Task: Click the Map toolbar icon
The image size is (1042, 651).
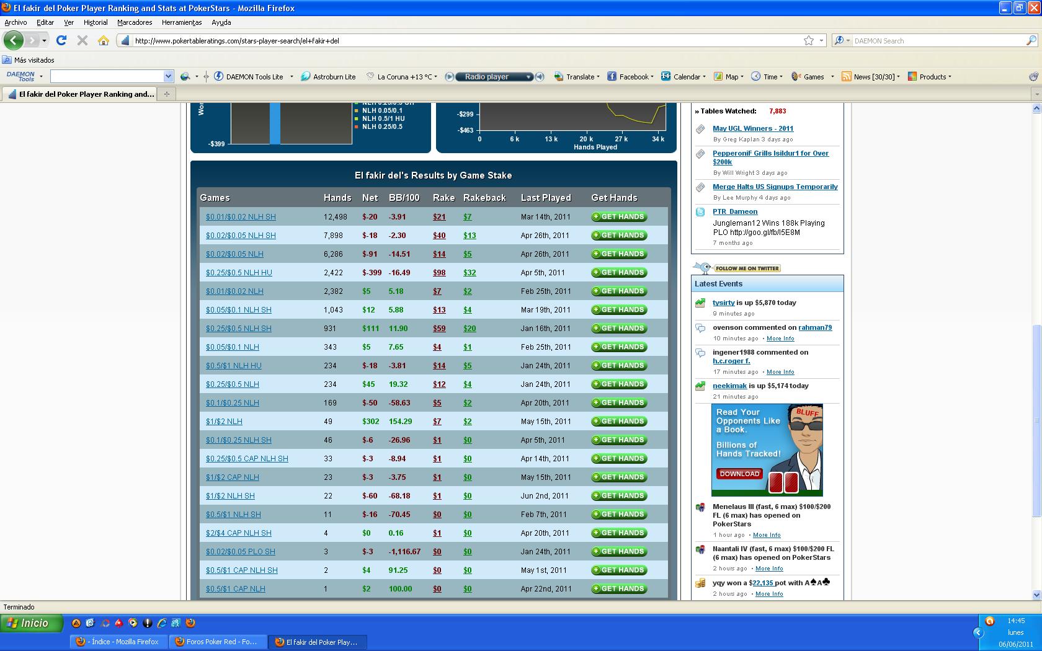Action: pyautogui.click(x=718, y=76)
